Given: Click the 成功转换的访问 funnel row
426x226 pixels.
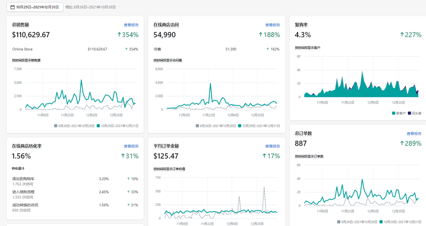Looking at the screenshot, I should click(75, 207).
